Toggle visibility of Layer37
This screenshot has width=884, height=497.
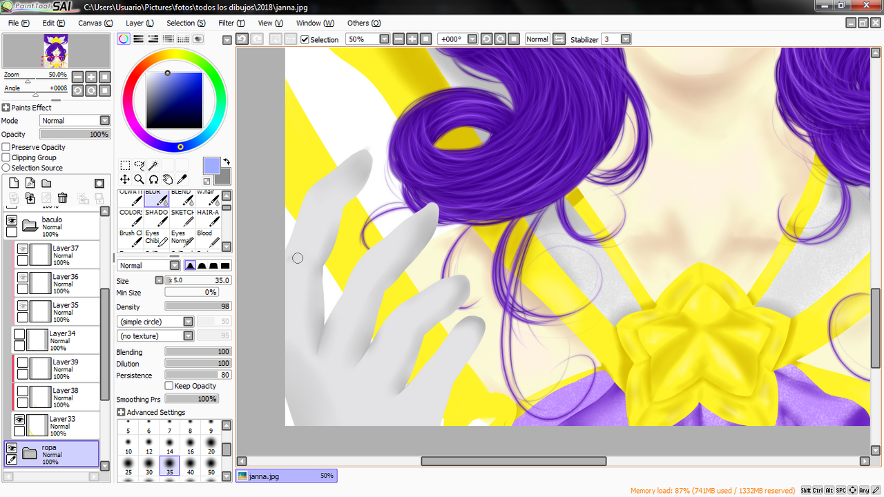click(23, 248)
